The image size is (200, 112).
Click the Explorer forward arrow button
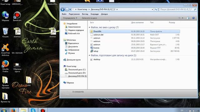[67, 9]
